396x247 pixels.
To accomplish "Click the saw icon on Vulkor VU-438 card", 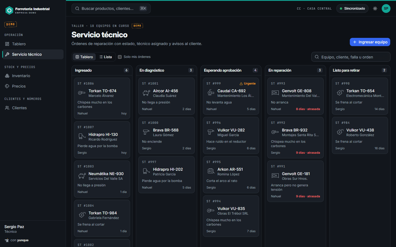I will click(340, 132).
